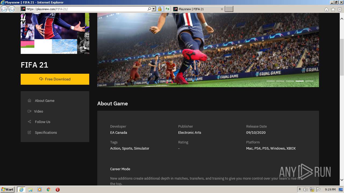Click the Action Center flag icon
The height and width of the screenshot is (193, 344).
point(318,190)
